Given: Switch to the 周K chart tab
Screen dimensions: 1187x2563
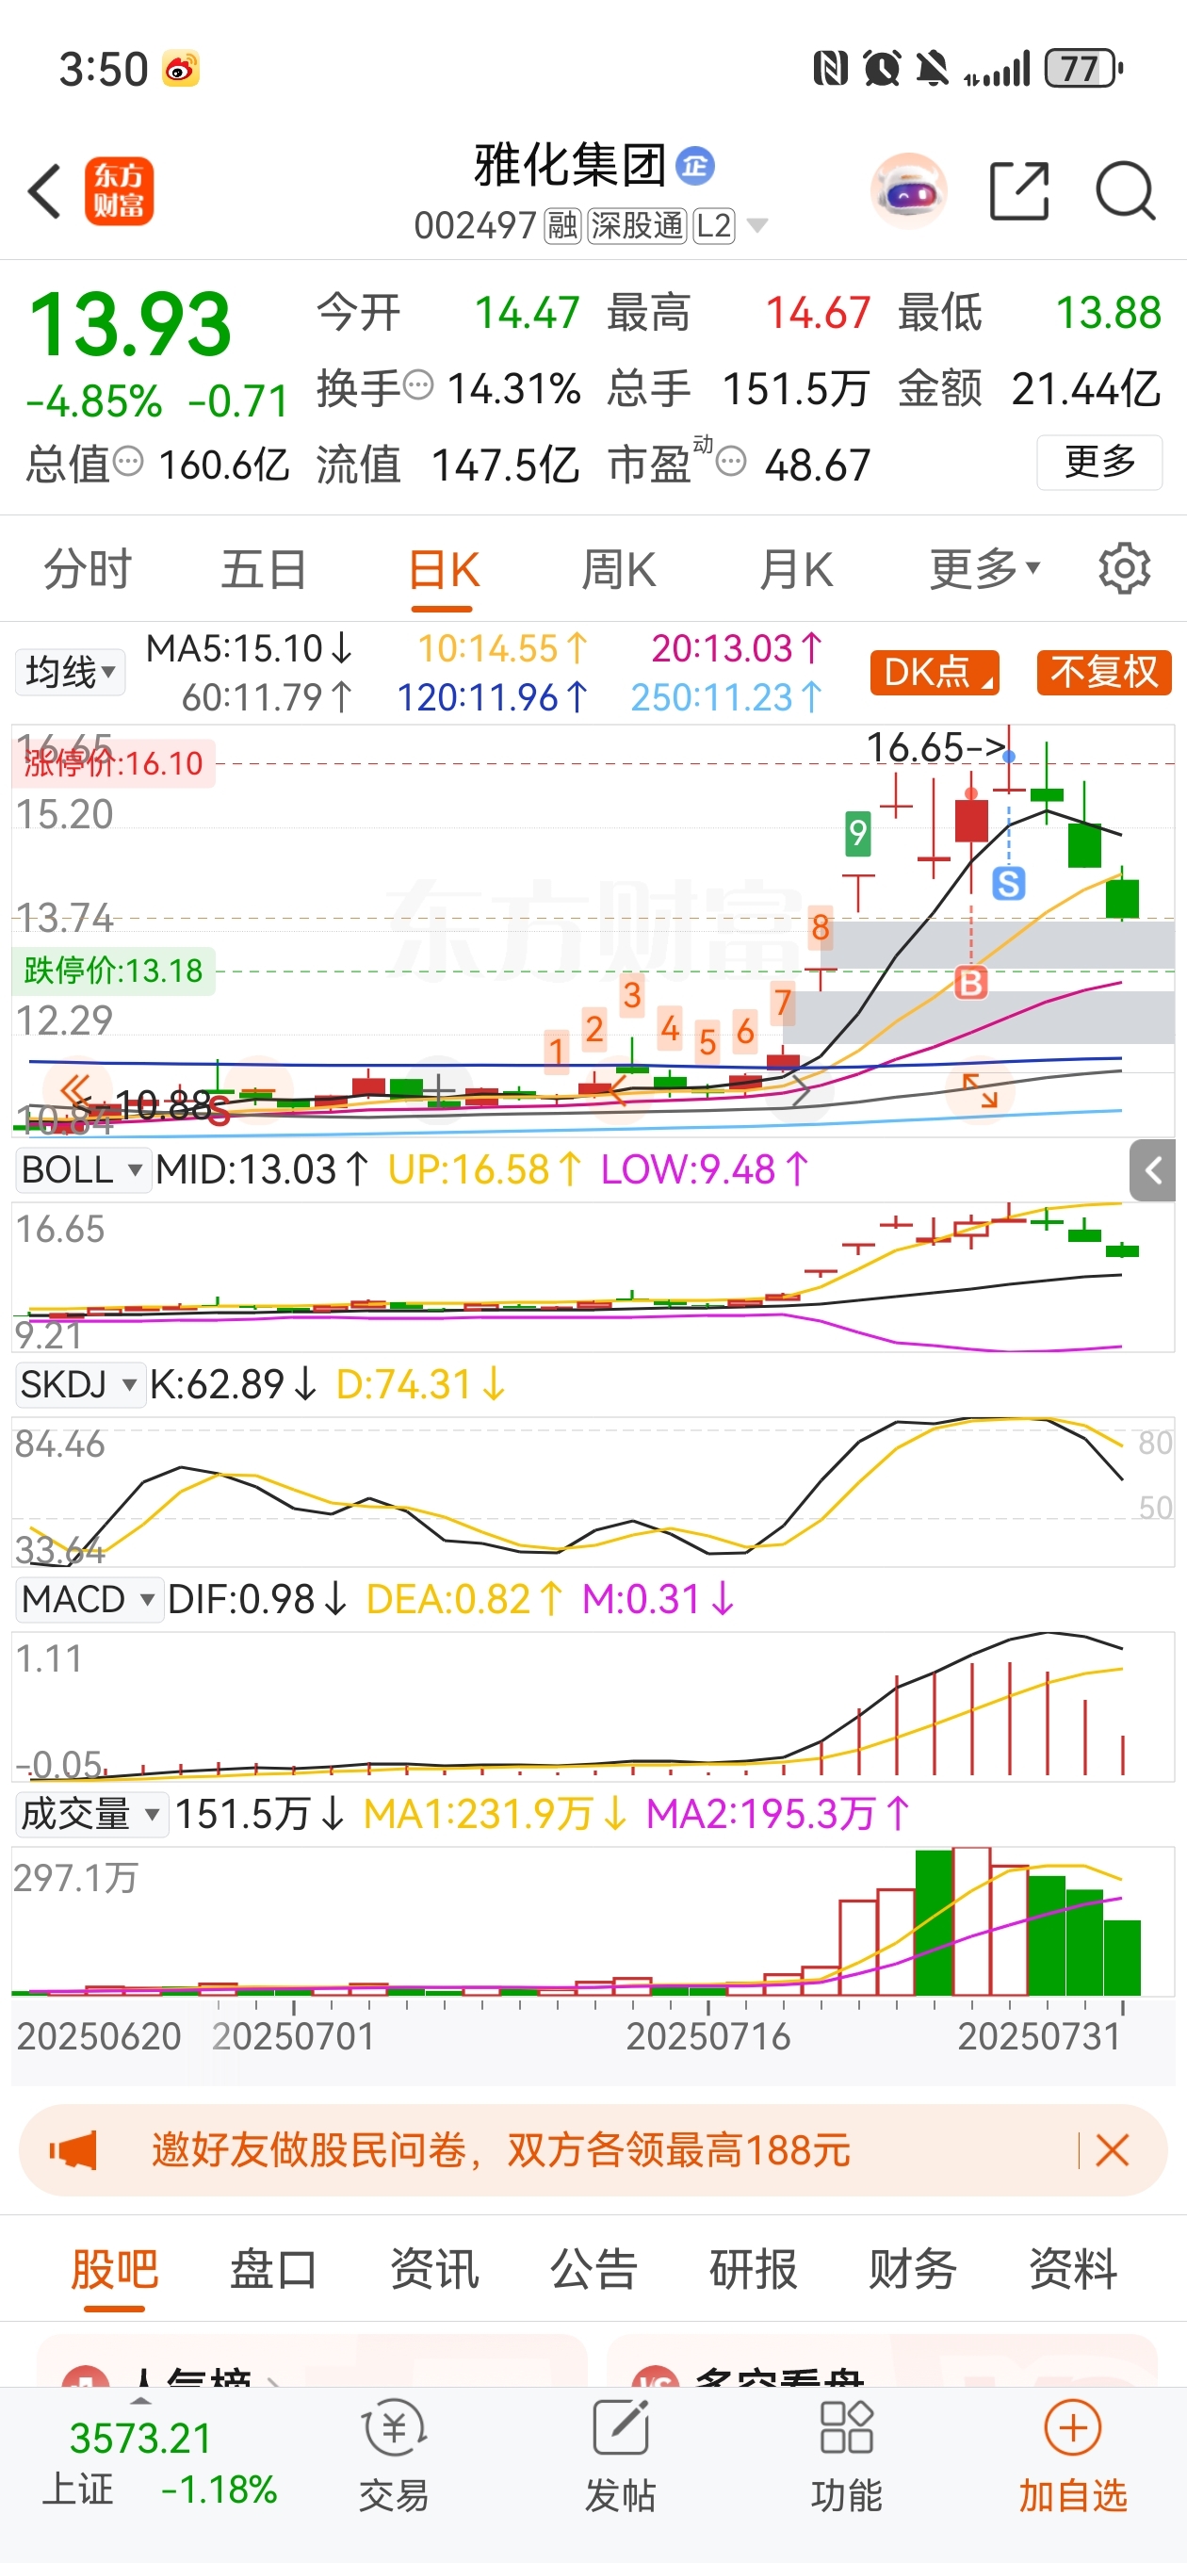Looking at the screenshot, I should 619,569.
